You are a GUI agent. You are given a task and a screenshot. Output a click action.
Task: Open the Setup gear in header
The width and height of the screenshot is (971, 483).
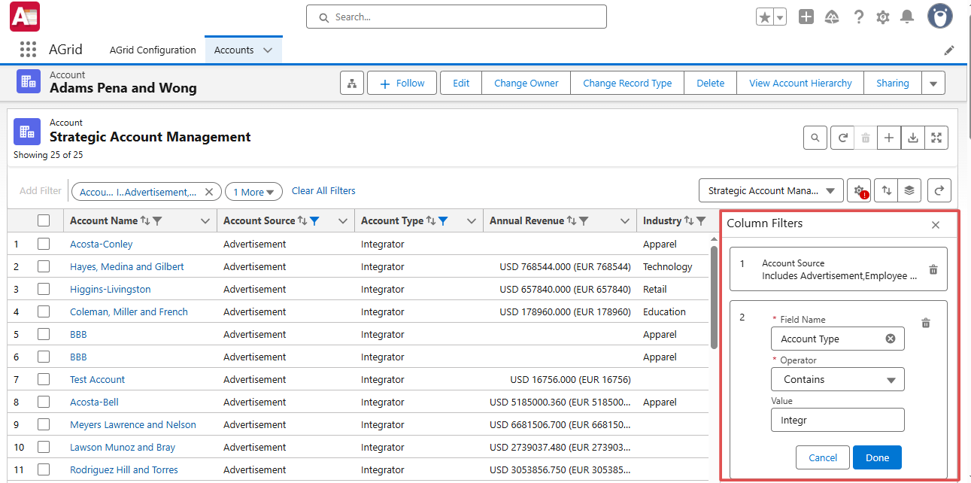click(883, 17)
